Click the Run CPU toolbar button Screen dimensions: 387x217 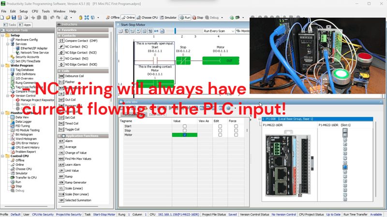click(x=185, y=17)
